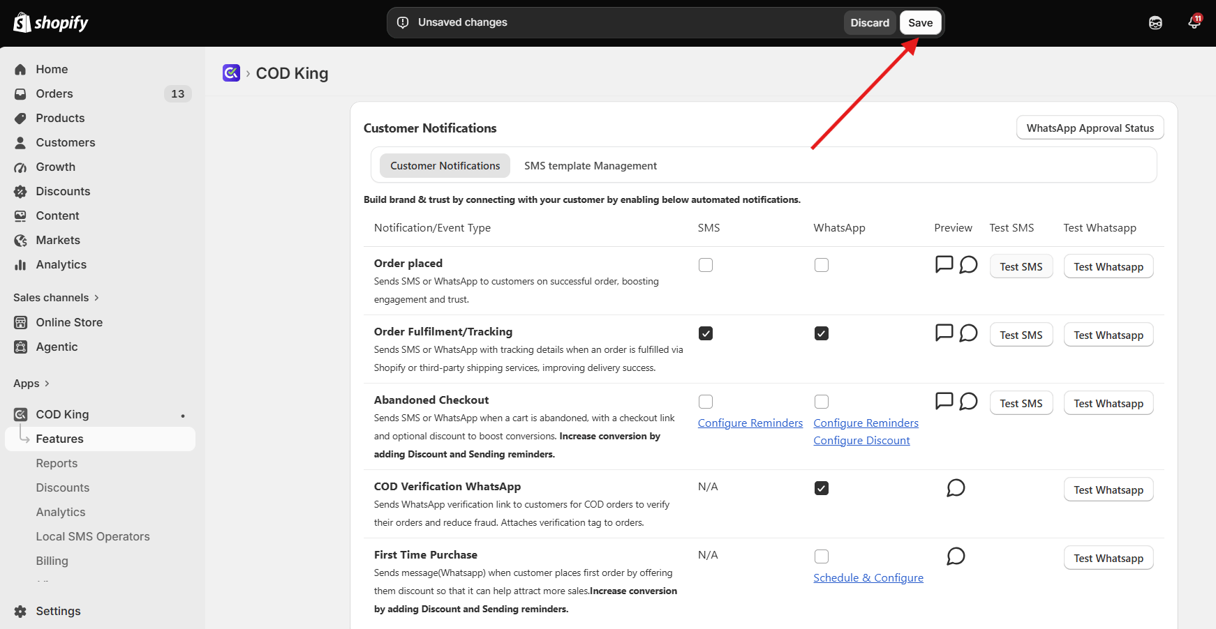Send Test SMS for Order placed

click(x=1021, y=266)
